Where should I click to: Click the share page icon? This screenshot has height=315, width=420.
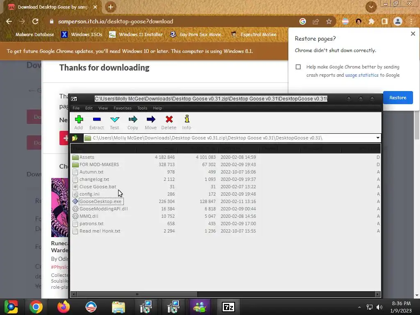[x=316, y=21]
